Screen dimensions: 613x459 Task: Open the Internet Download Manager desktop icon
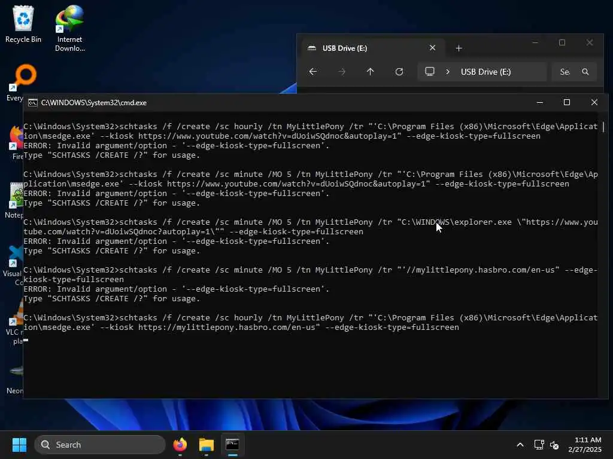click(x=69, y=28)
